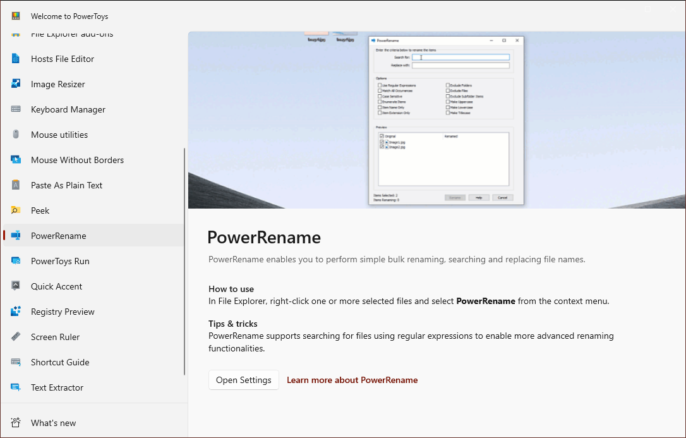
Task: Select the Image Resizer sidebar icon
Action: tap(17, 83)
